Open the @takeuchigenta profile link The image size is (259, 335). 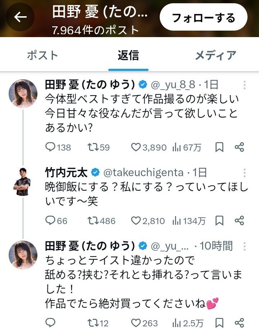tap(143, 173)
